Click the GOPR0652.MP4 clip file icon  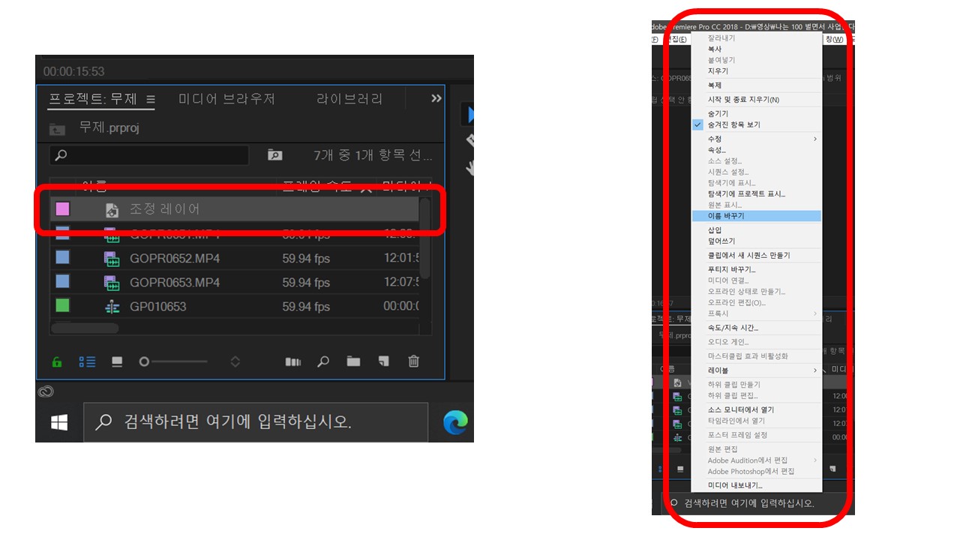(112, 259)
